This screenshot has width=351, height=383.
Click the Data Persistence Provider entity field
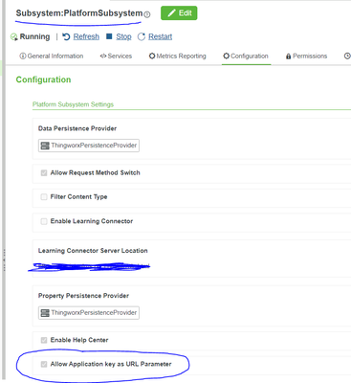click(89, 146)
